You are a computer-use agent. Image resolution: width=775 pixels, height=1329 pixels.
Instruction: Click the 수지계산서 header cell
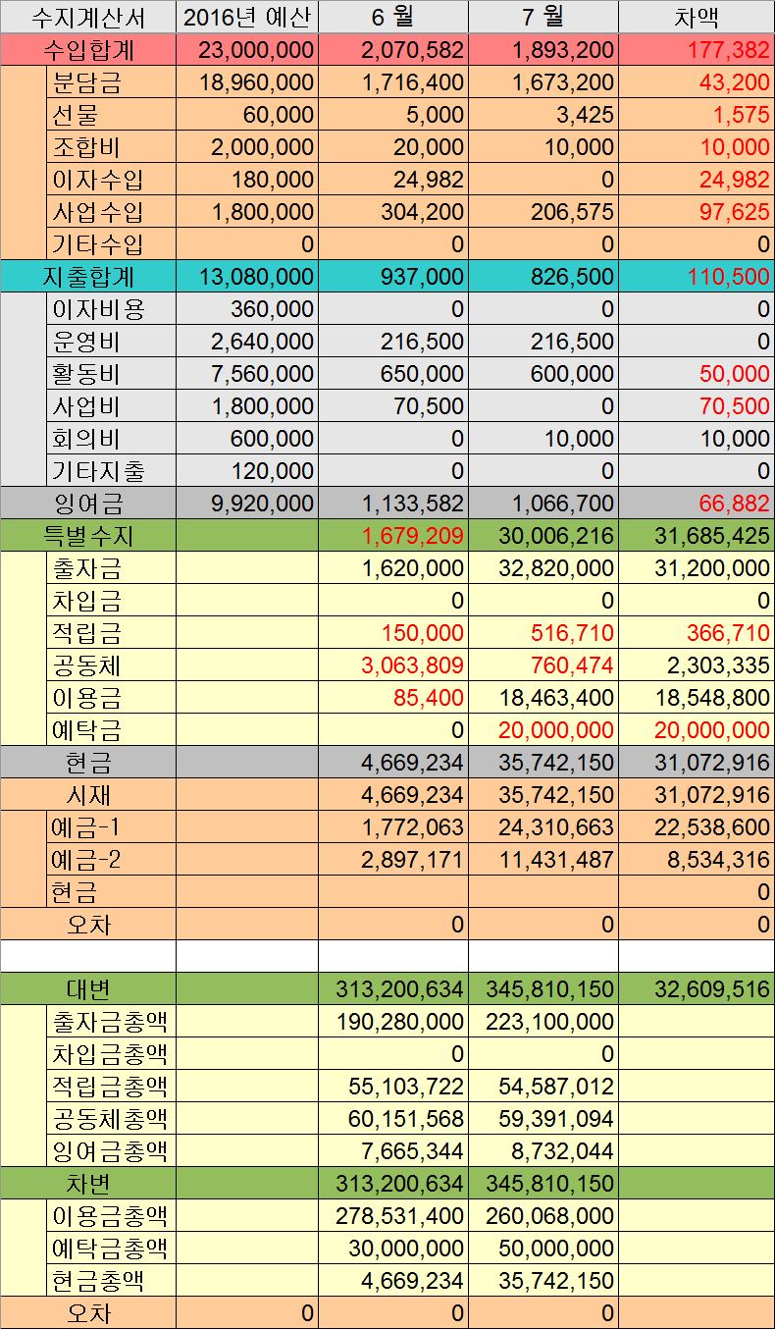coord(88,18)
